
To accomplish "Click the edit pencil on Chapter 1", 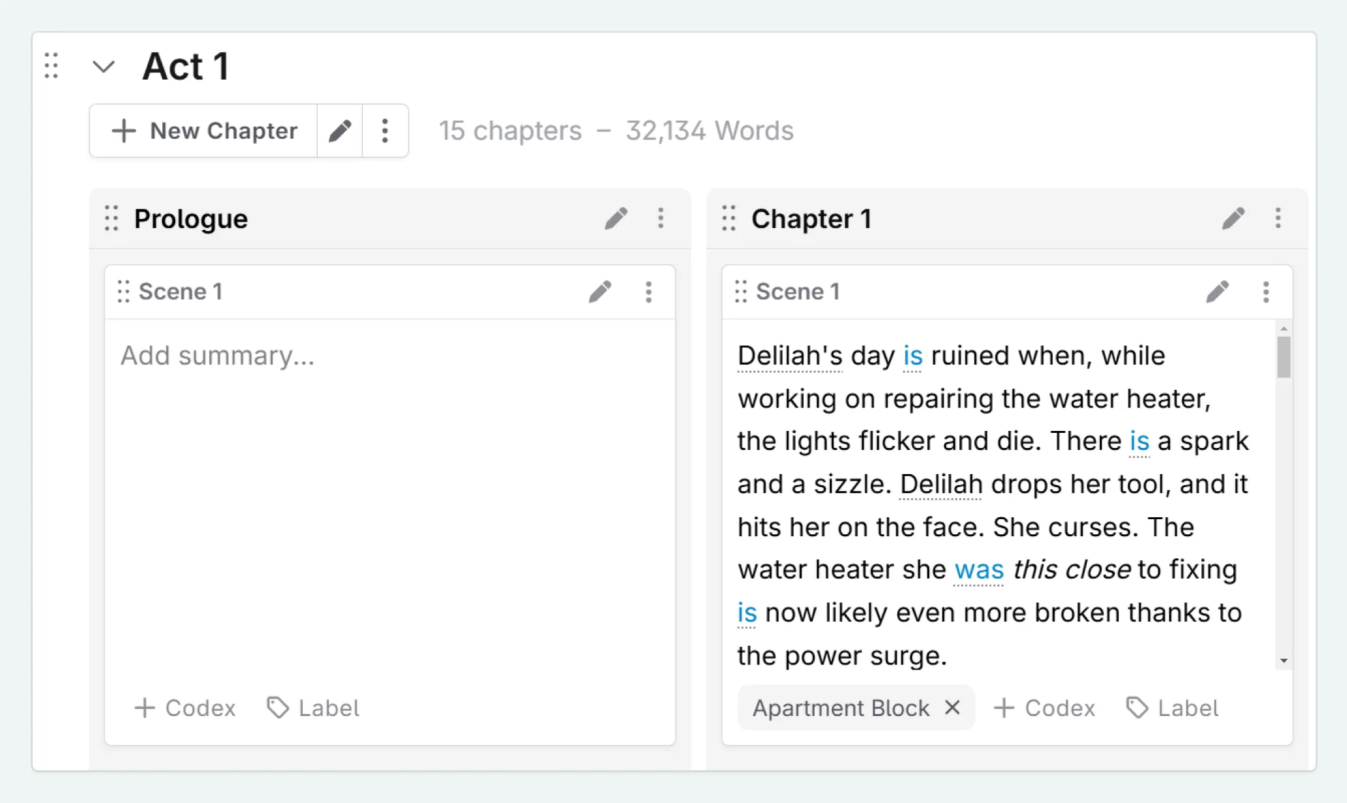I will [x=1233, y=218].
